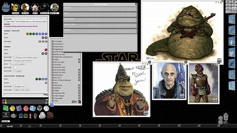This screenshot has width=237, height=133.
Task: Pick the light blue boost die
Action: coord(33,108)
